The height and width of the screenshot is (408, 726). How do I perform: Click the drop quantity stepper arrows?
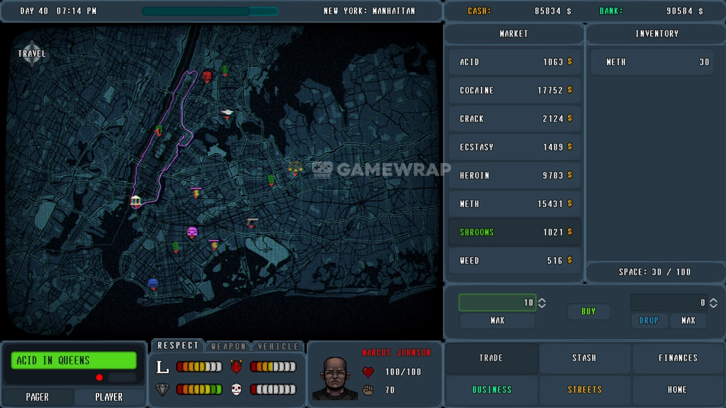tap(713, 303)
